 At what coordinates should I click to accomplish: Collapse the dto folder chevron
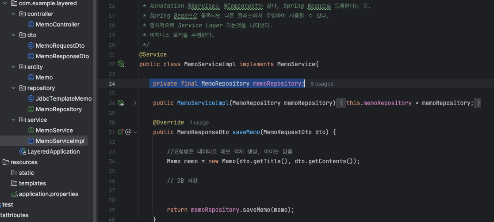pyautogui.click(x=13, y=35)
